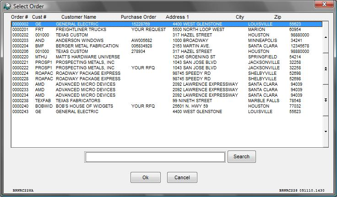Select order 0000002 General Electric row

click(167, 24)
